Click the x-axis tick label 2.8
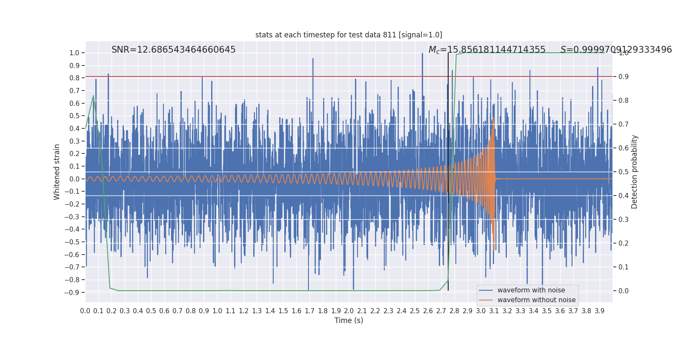This screenshot has width=681, height=340. click(455, 311)
